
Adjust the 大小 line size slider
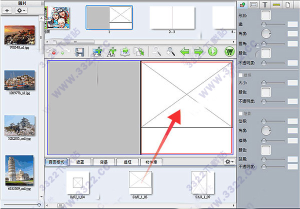coord(273,83)
